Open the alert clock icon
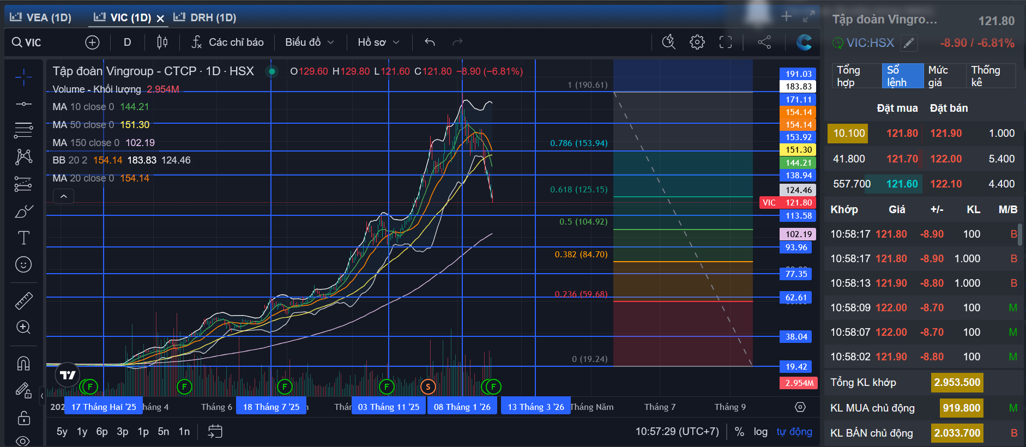 [668, 42]
